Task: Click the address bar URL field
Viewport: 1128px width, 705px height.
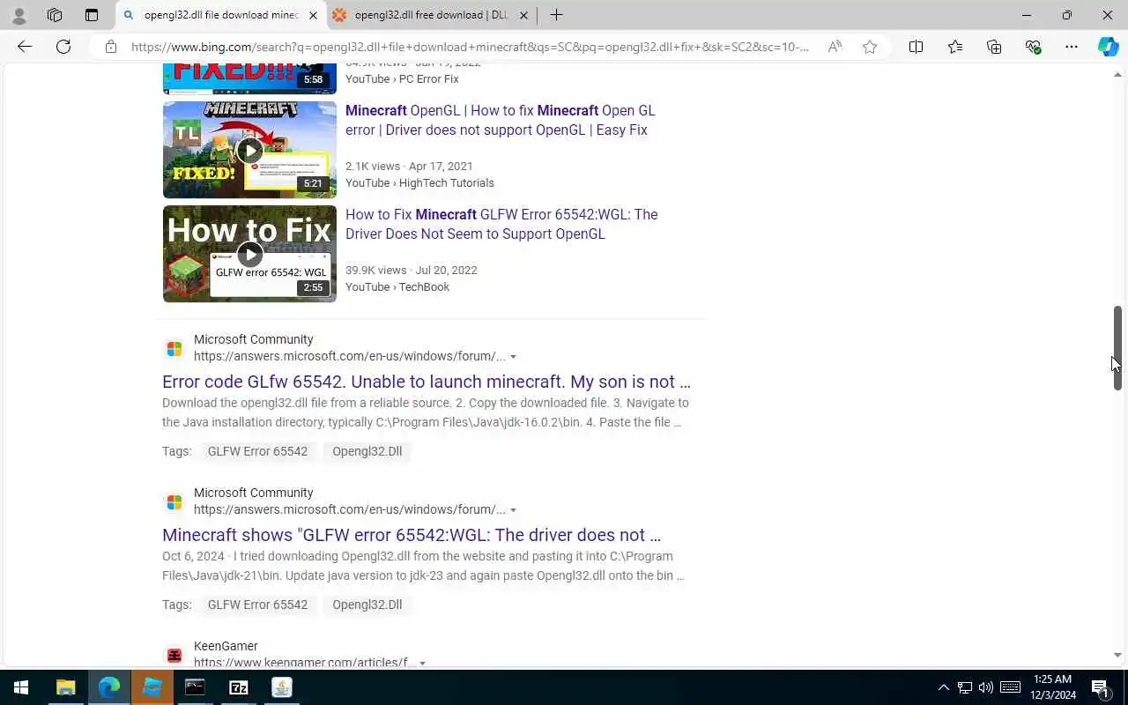Action: [x=470, y=47]
